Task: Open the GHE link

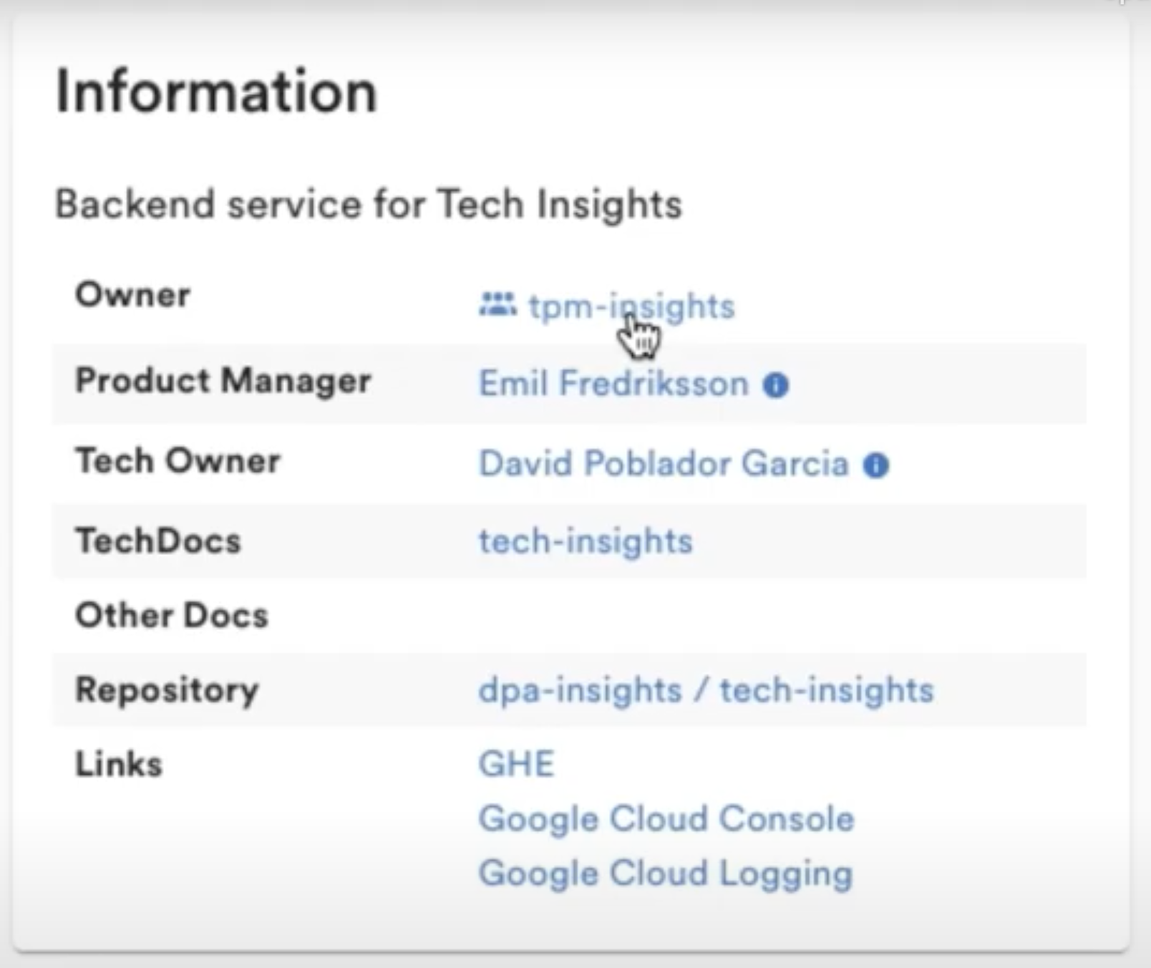Action: pyautogui.click(x=516, y=763)
